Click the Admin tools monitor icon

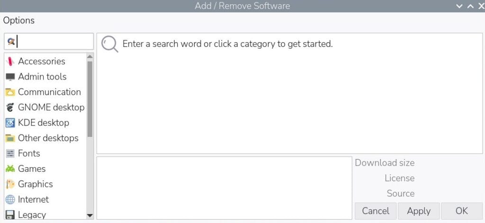10,77
